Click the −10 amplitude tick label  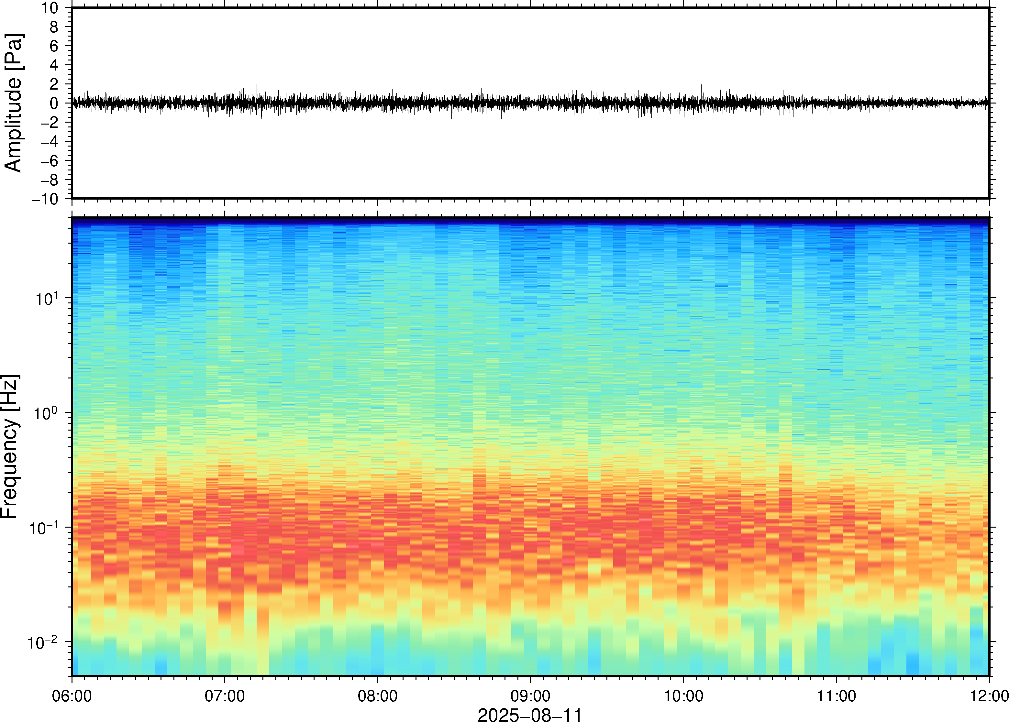(45, 199)
